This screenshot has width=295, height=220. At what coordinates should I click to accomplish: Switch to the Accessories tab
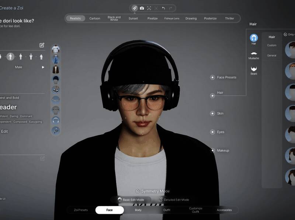[x=224, y=210]
